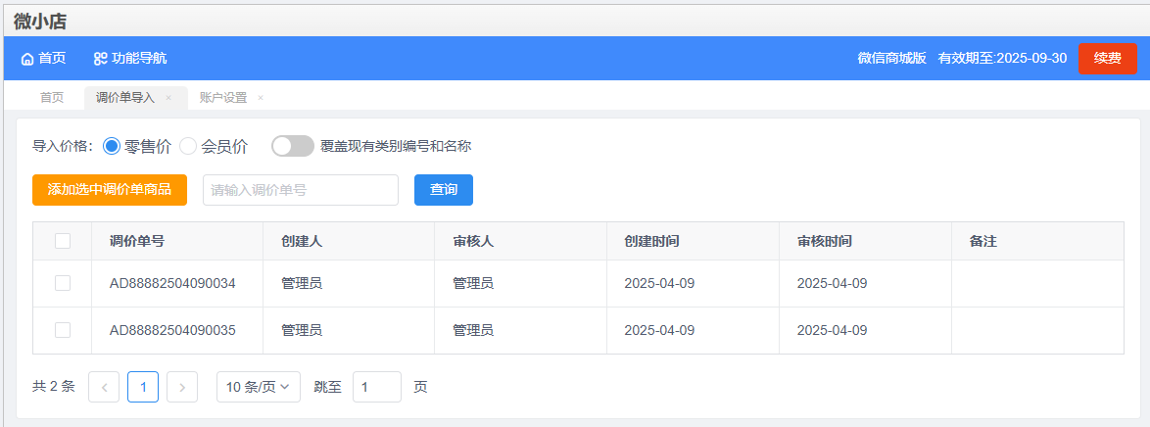Image resolution: width=1150 pixels, height=427 pixels.
Task: Check the row AD88882504090034 checkbox
Action: pos(63,283)
